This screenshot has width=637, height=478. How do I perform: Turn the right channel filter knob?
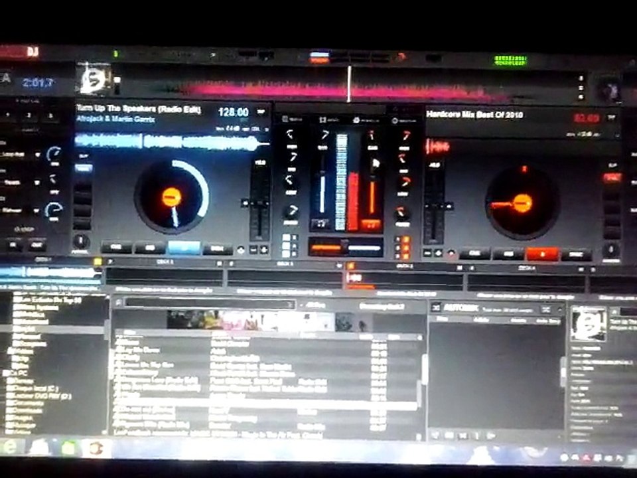point(401,212)
